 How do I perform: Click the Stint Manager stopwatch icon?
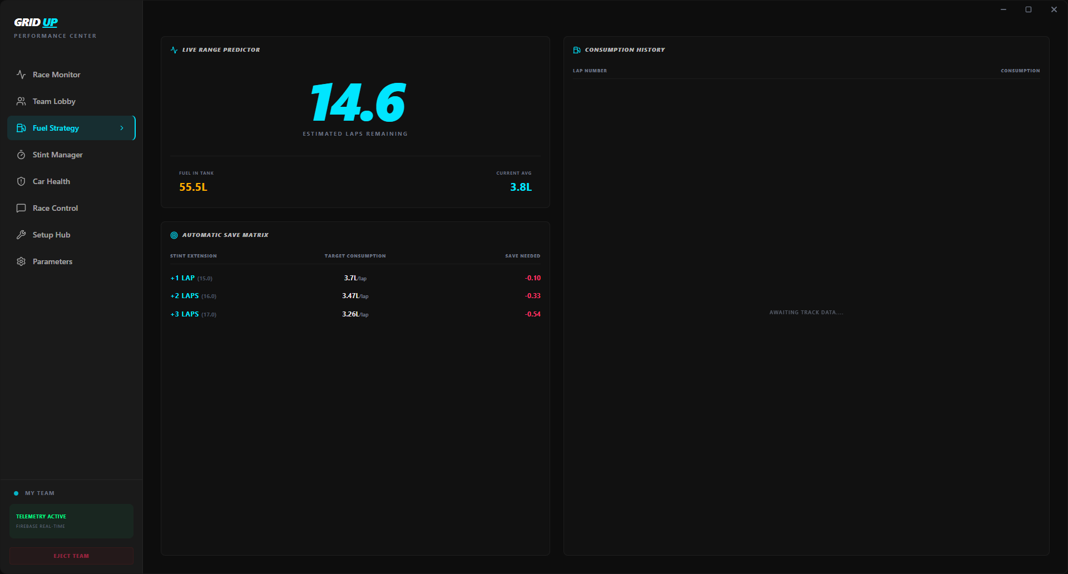point(21,155)
